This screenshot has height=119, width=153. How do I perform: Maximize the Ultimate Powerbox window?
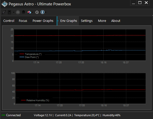coord(140,3)
